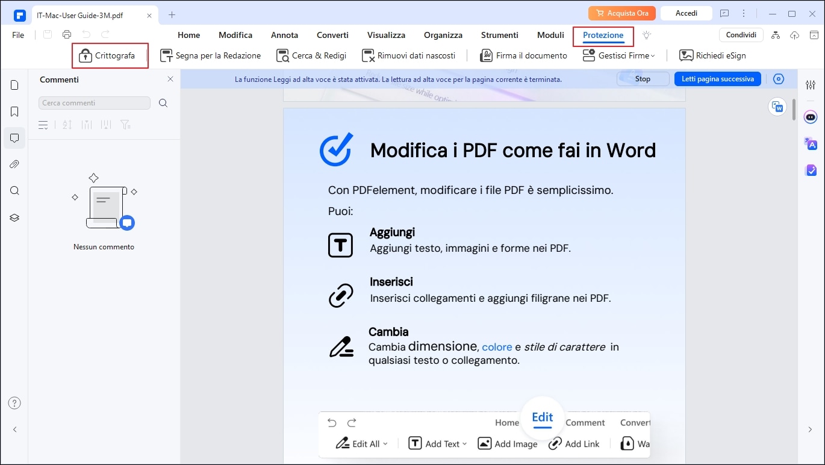
Task: Switch to the Visualizza tab
Action: pos(386,35)
